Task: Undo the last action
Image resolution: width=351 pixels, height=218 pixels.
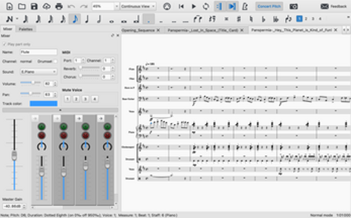Action: [x=71, y=6]
